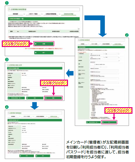The image size is (135, 162).
Task: Click the circle icon on panel 1's 完了 button
Action: tap(36, 53)
